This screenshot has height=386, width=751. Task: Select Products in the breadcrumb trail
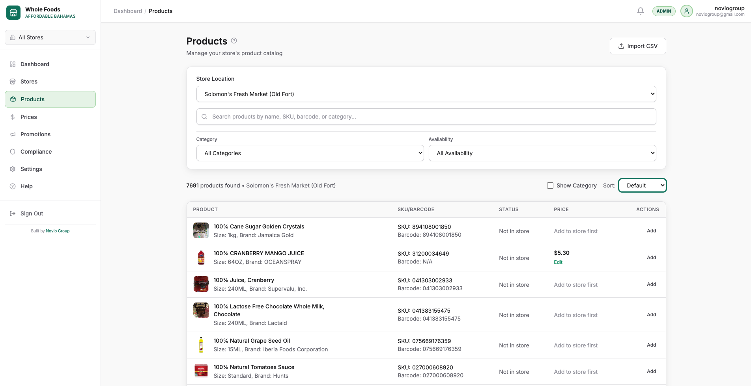(160, 11)
